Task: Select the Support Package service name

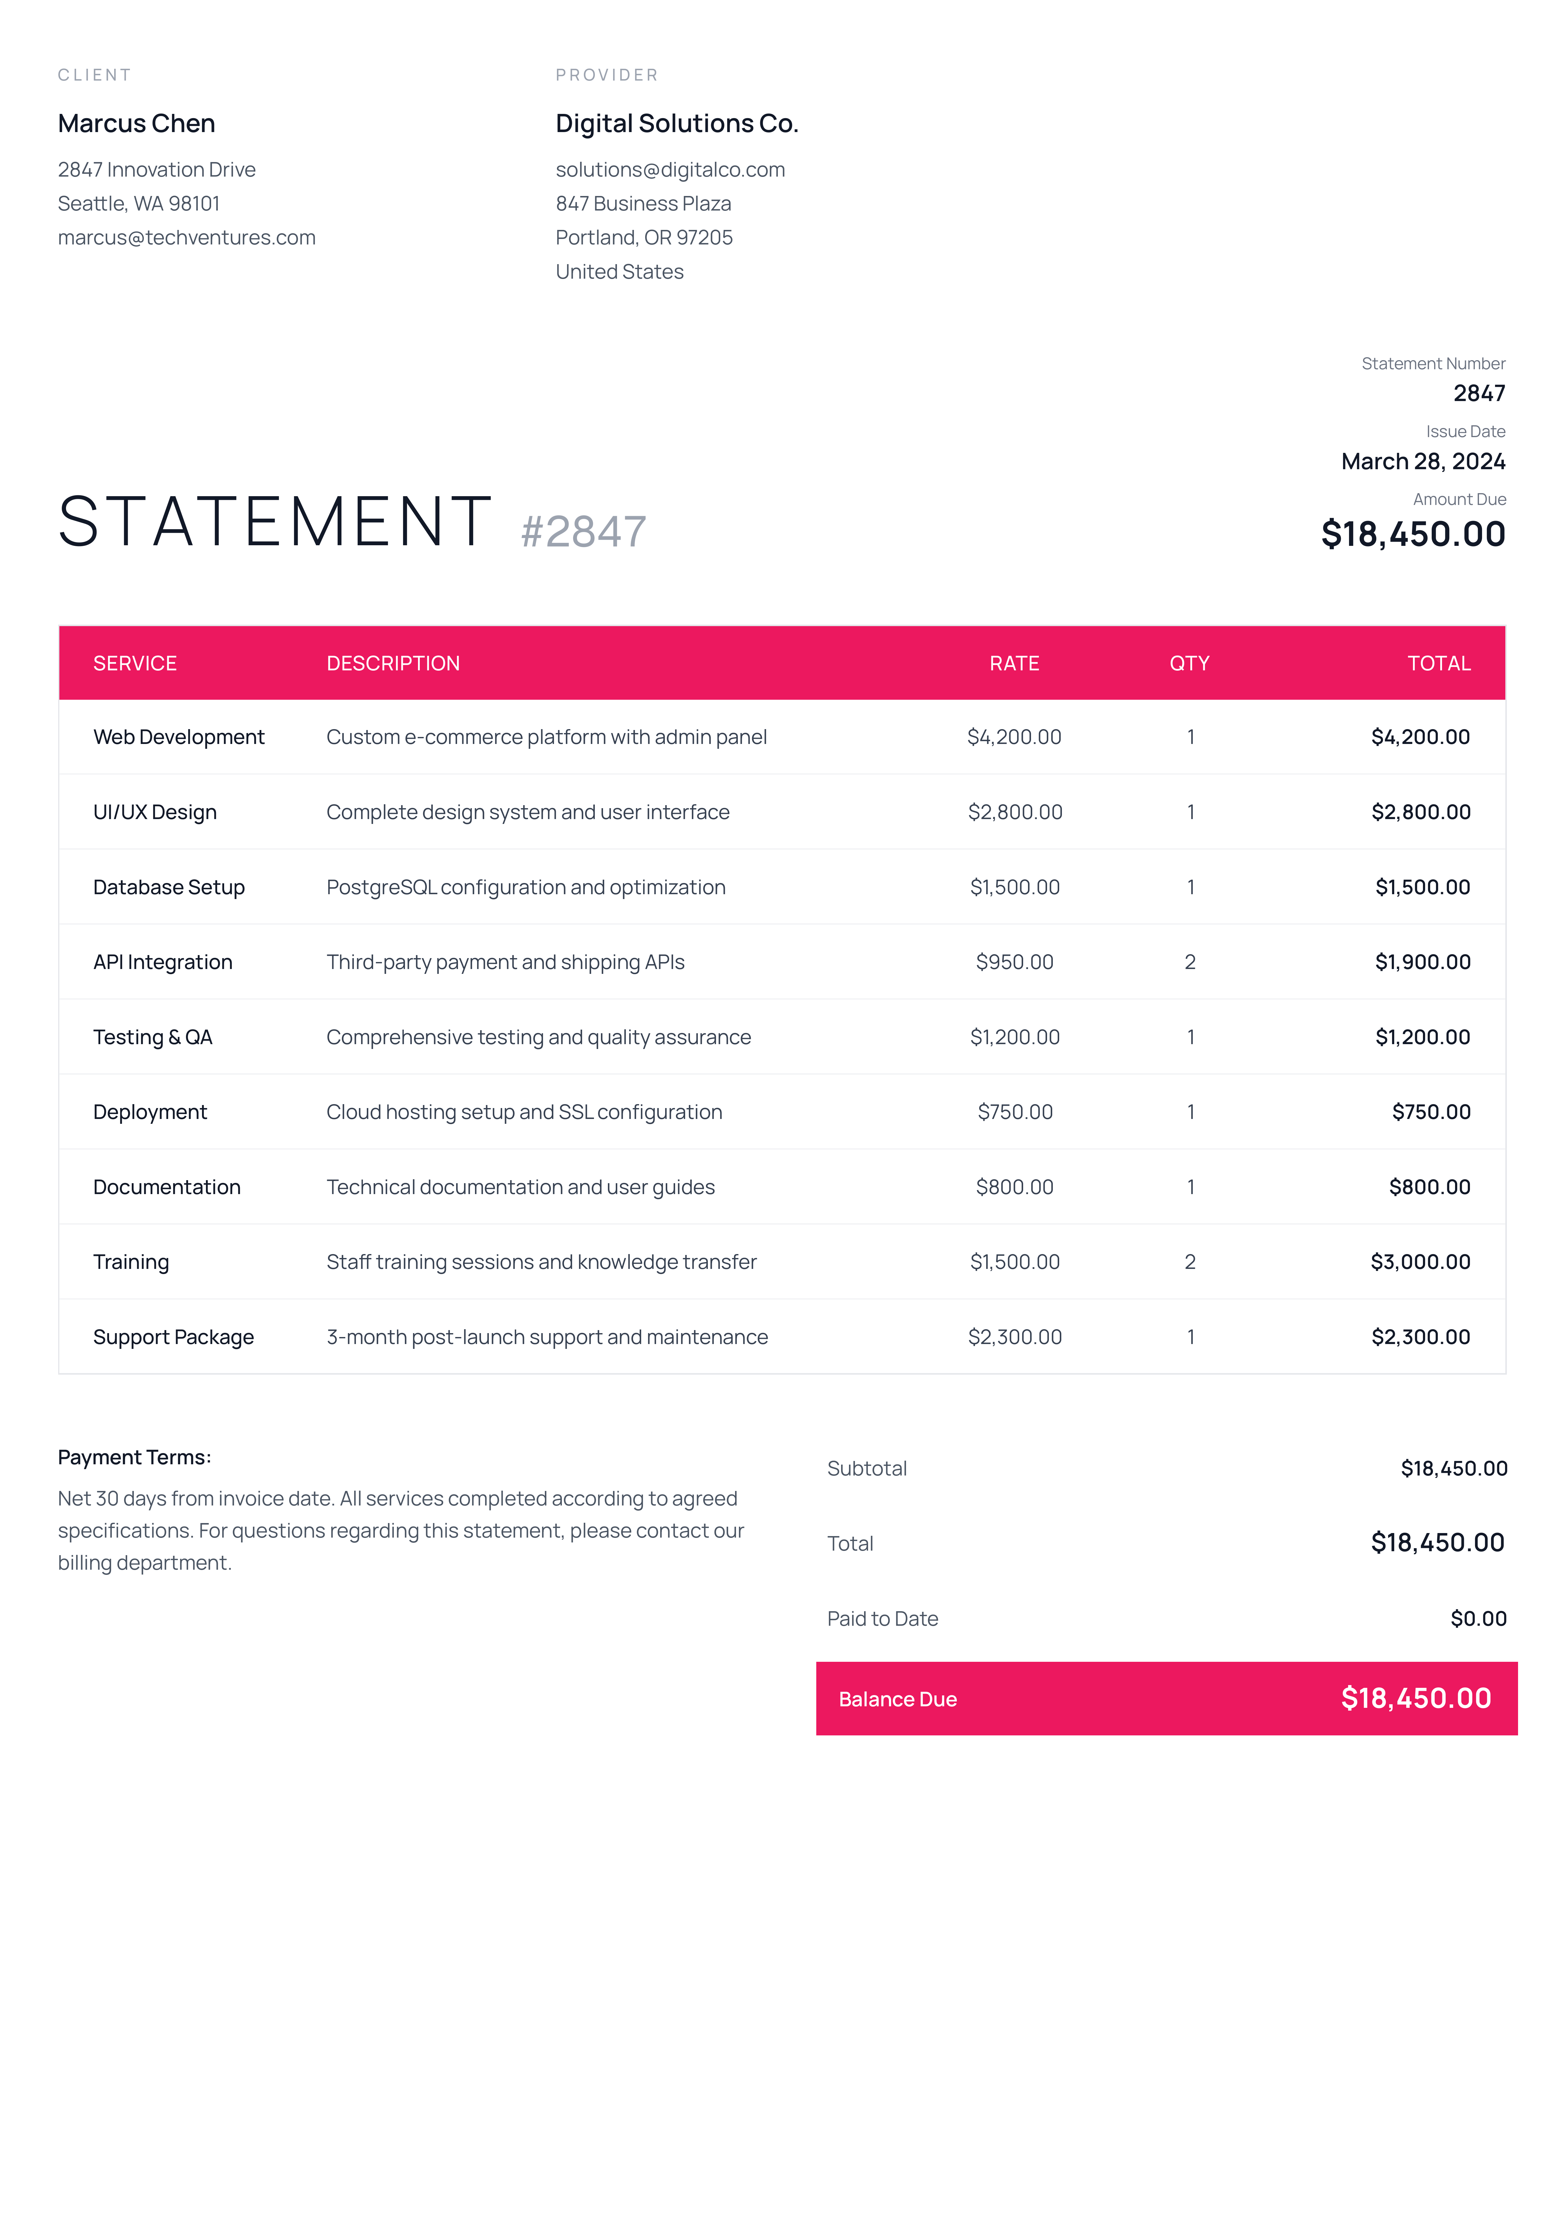Action: point(174,1337)
